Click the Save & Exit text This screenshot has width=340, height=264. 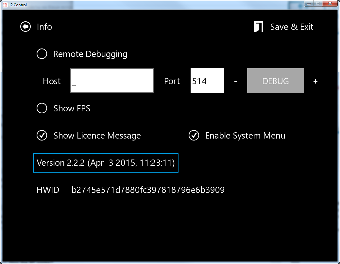pos(292,27)
